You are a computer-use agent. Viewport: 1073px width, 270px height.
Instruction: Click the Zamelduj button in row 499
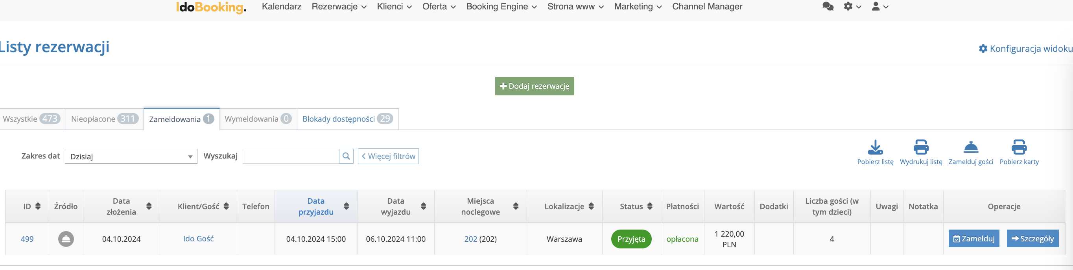click(973, 239)
